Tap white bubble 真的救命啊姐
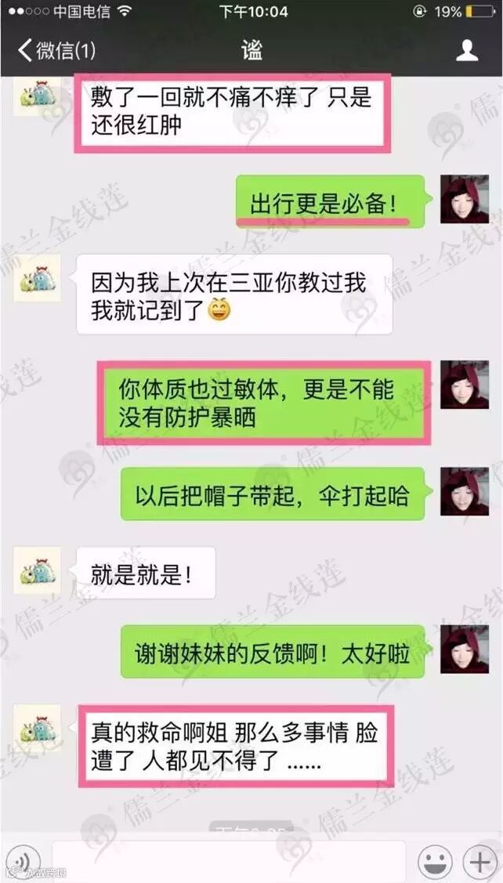This screenshot has width=503, height=883. 236,746
